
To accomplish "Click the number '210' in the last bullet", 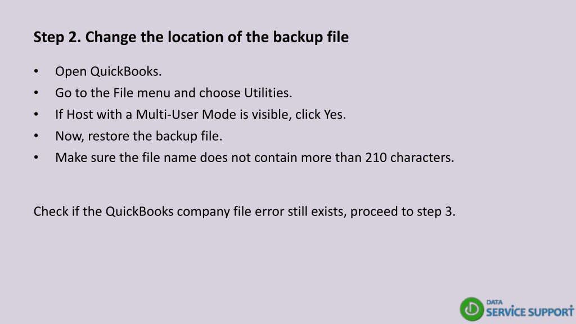I will click(x=376, y=157).
